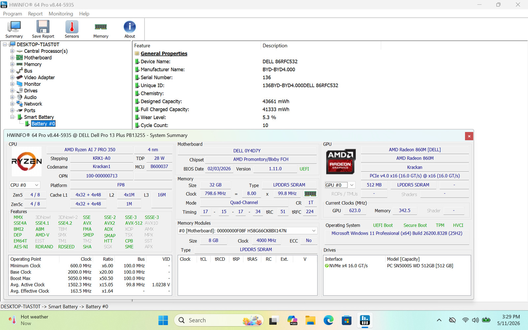
Task: Click the Windows taskbar Search box
Action: pyautogui.click(x=218, y=320)
